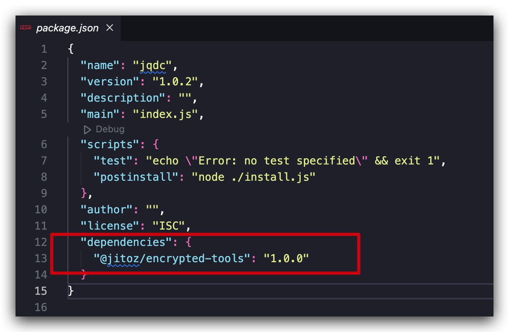This screenshot has height=332, width=509.
Task: Click the echo Error test command string
Action: click(x=293, y=161)
